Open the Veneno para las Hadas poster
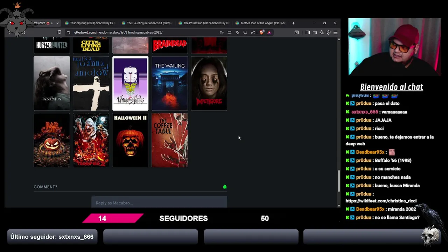448x252 pixels. (130, 83)
